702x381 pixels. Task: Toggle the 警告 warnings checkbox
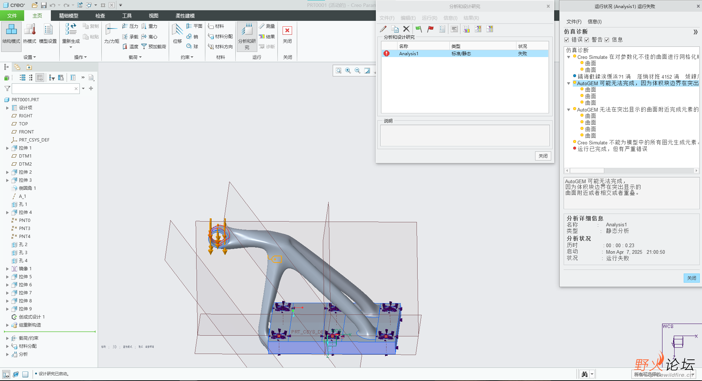(x=587, y=40)
